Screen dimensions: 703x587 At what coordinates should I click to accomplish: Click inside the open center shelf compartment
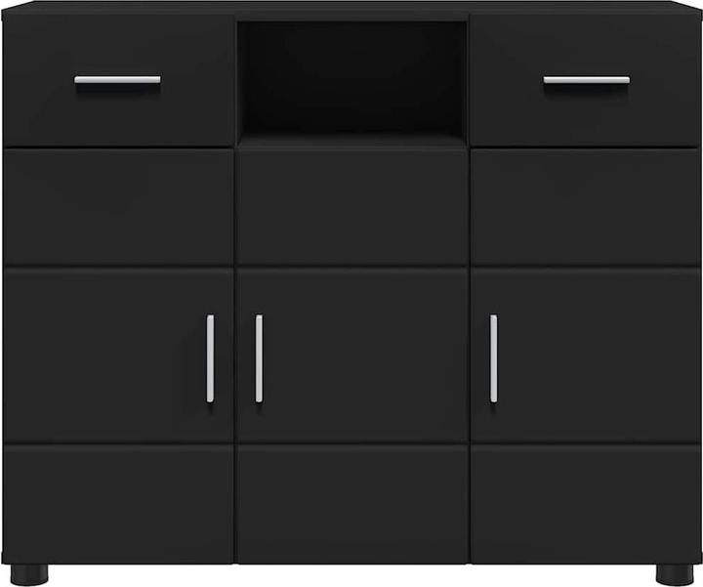coord(352,76)
